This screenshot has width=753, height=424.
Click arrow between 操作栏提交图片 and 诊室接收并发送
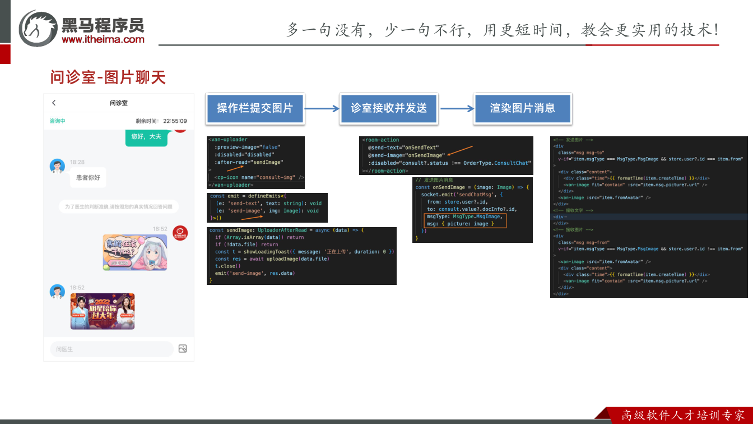322,108
